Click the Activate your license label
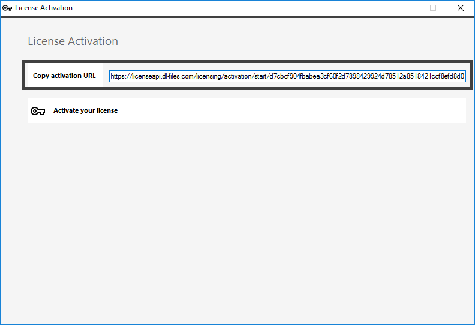This screenshot has height=325, width=475. pyautogui.click(x=85, y=110)
